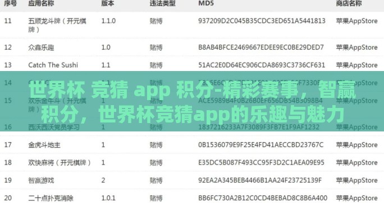The image size is (384, 203).
Task: Click serial number 13
Action: [8, 65]
